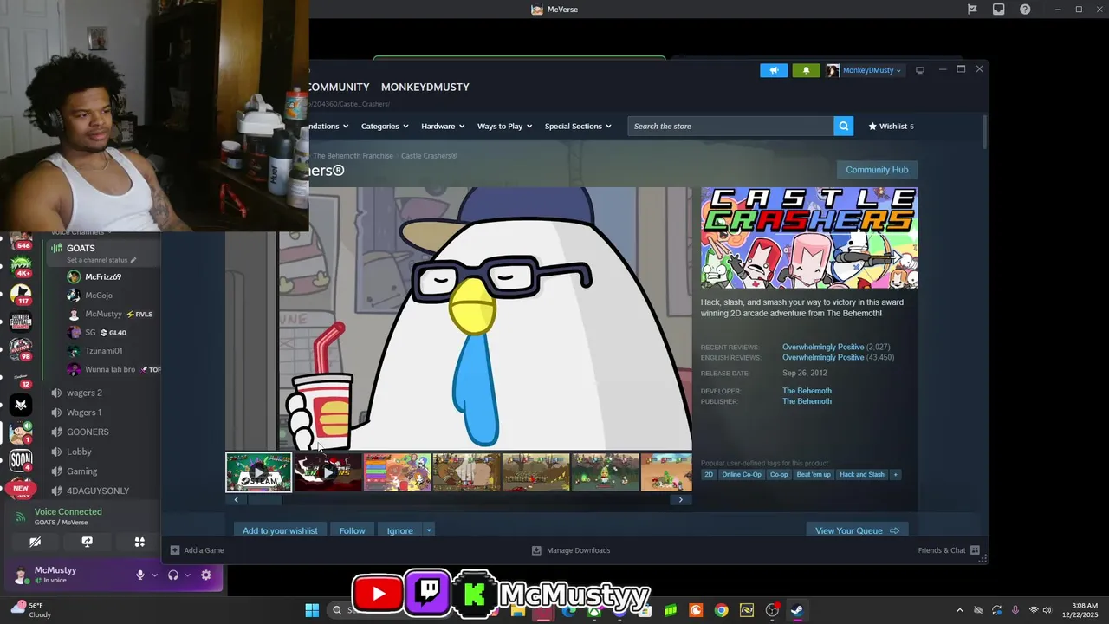Select Online Co-Op tag

click(742, 475)
